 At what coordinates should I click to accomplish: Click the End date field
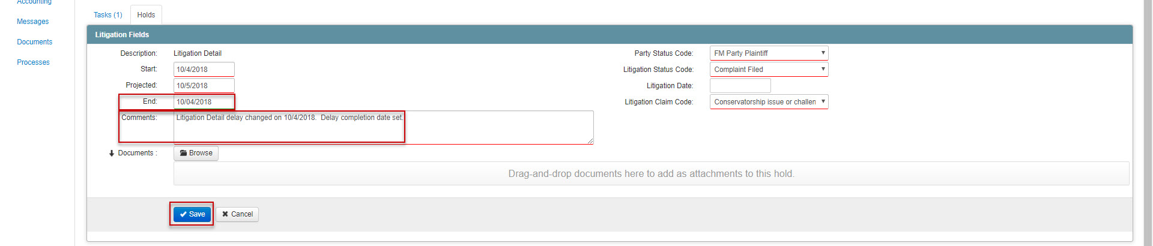click(204, 102)
